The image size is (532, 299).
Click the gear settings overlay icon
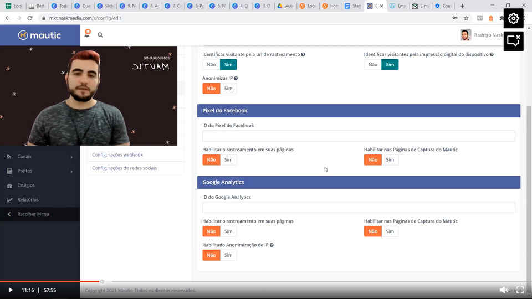[x=513, y=18]
